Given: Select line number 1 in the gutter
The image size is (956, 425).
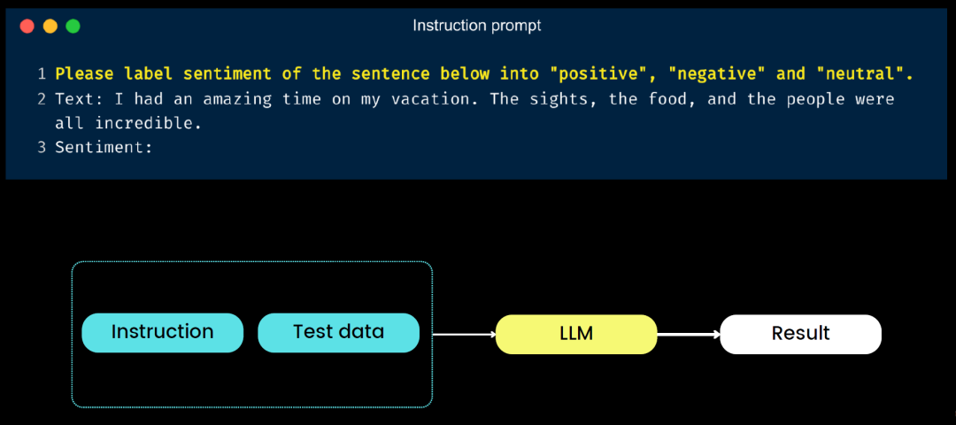Looking at the screenshot, I should [x=42, y=74].
